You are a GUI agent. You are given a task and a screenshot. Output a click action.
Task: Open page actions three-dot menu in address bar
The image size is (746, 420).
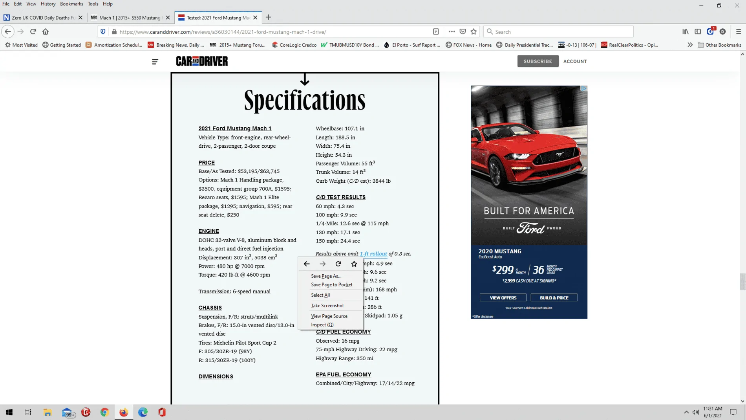tap(452, 31)
